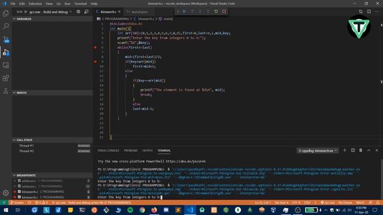Click Step Into in the debug toolbar
The width and height of the screenshot is (383, 215).
point(200,11)
